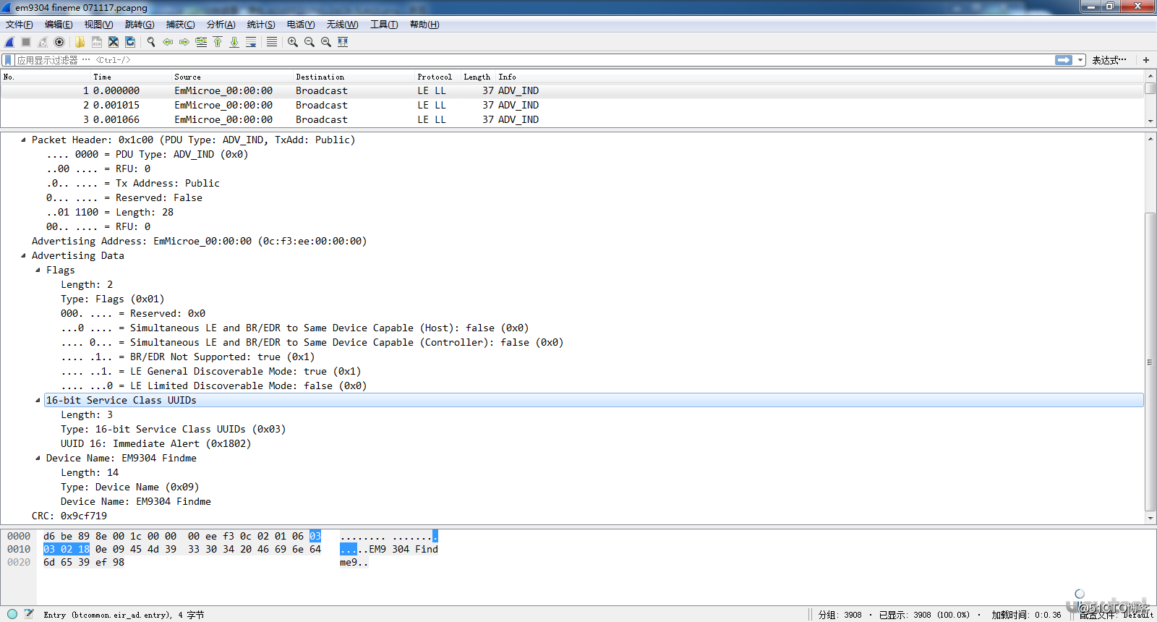This screenshot has width=1157, height=622.
Task: Click into the display filter input field
Action: click(x=535, y=60)
